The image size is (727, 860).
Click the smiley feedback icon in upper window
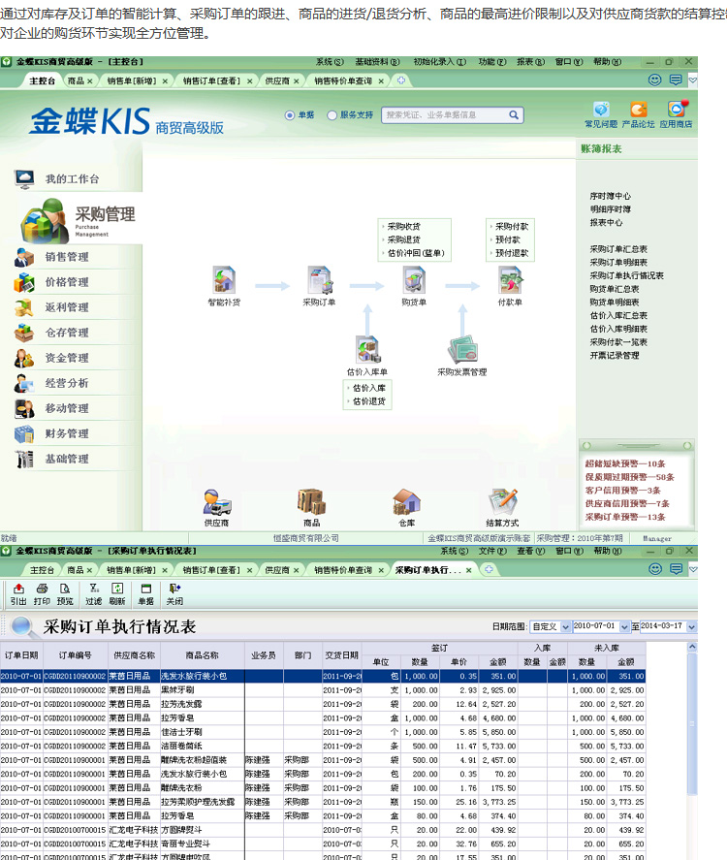click(654, 80)
